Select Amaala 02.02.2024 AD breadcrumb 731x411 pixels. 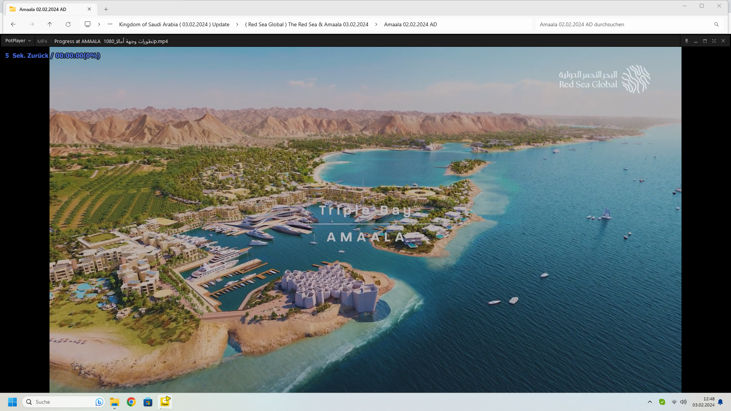click(410, 24)
